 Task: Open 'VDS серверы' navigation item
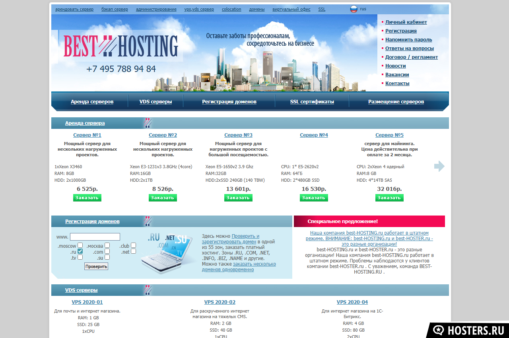point(155,102)
